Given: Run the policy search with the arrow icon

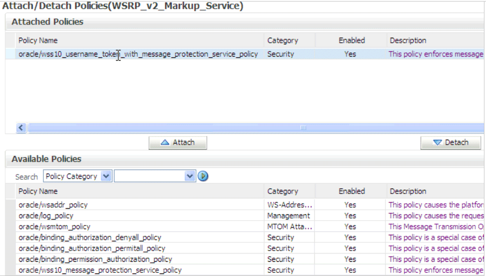Looking at the screenshot, I should point(203,176).
